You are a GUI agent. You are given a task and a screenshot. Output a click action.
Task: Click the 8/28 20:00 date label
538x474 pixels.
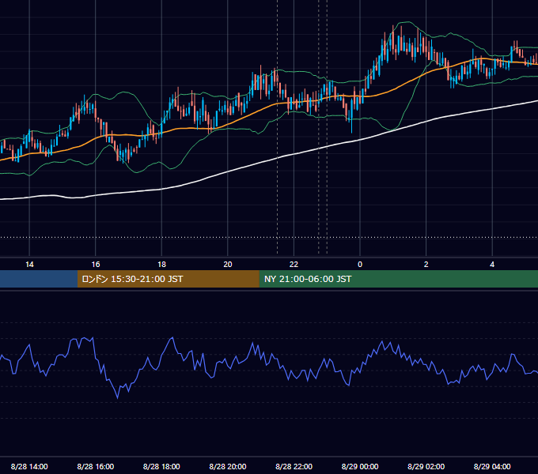pyautogui.click(x=228, y=466)
